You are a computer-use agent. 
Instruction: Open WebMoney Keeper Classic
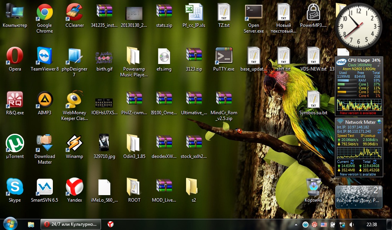click(x=74, y=100)
